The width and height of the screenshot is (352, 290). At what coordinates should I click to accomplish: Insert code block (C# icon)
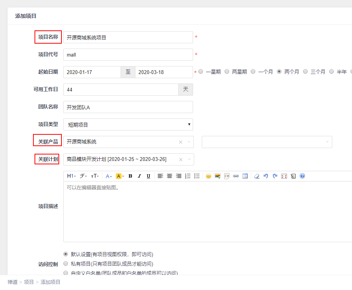[x=227, y=176]
